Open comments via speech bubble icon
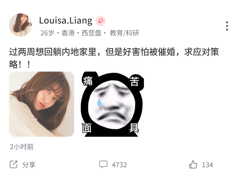Screen dimensions: 242x180 coord(103,164)
